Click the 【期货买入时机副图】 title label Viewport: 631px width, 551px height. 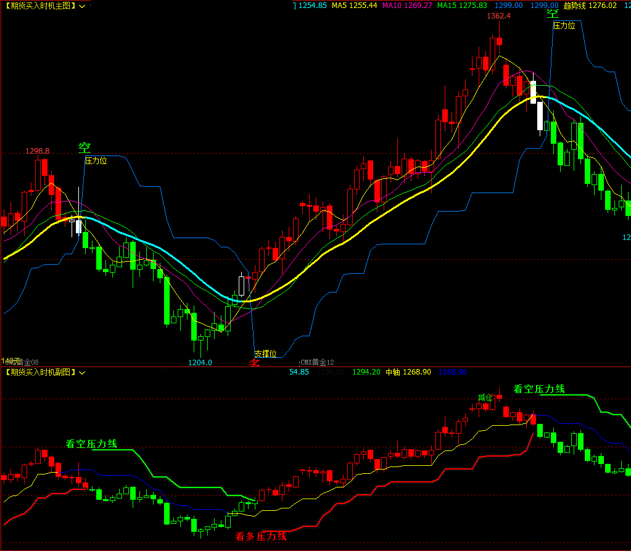tap(40, 372)
